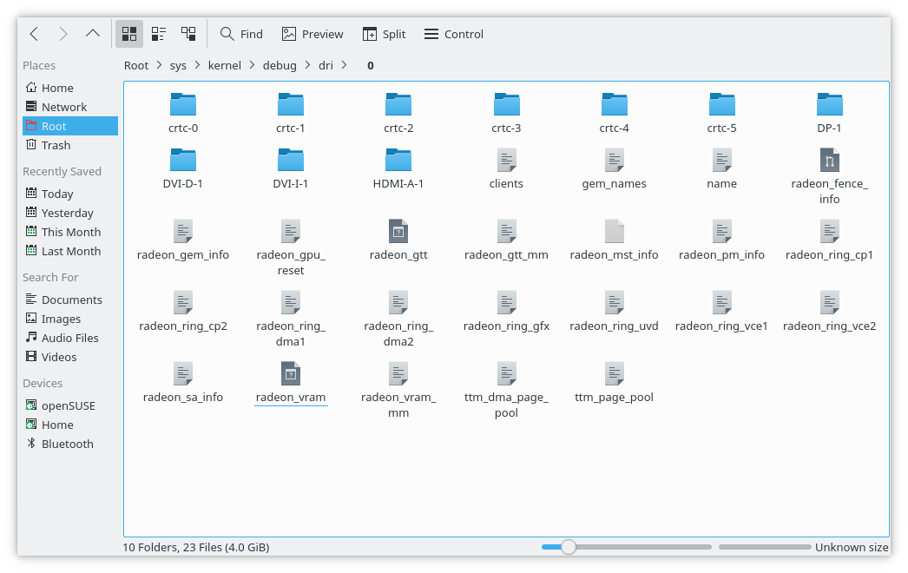Viewport: 908px width, 573px height.
Task: Open the Control menu
Action: [453, 34]
